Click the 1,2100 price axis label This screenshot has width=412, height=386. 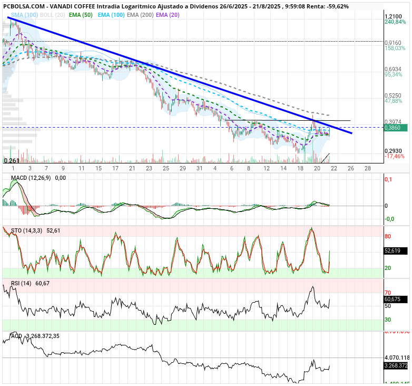[x=393, y=16]
